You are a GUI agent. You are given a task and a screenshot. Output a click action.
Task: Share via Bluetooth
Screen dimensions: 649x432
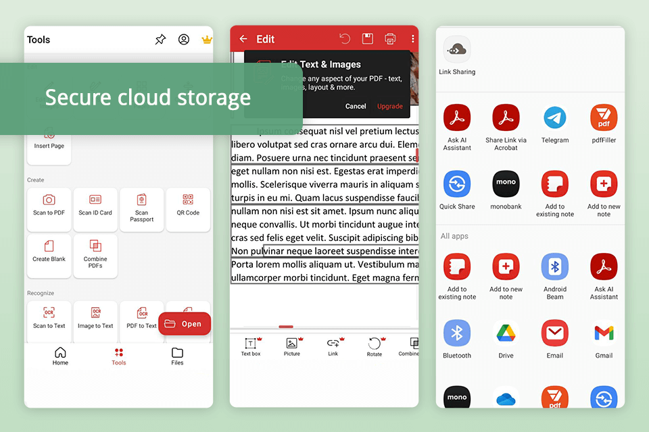(x=457, y=339)
